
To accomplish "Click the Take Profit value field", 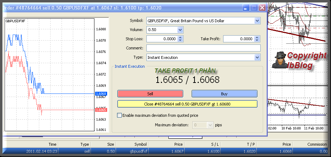I will point(239,39).
